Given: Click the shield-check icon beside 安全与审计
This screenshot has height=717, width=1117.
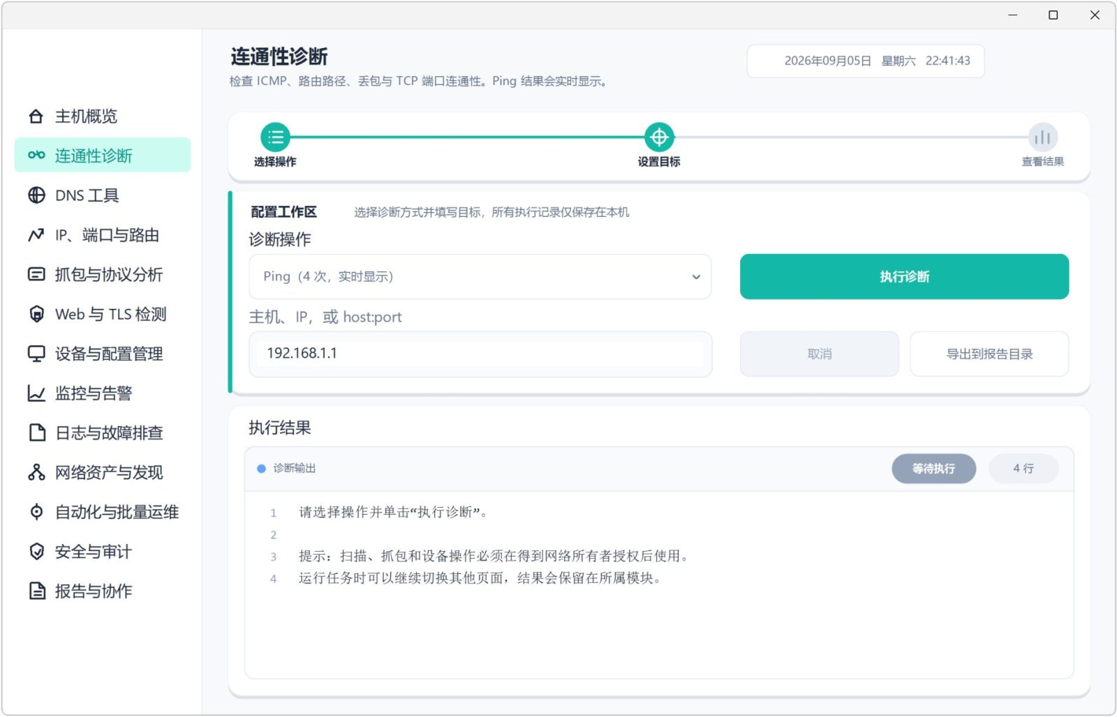Looking at the screenshot, I should 36,552.
